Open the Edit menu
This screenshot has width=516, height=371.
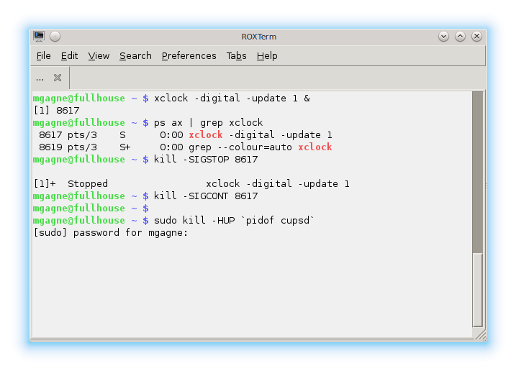[69, 56]
